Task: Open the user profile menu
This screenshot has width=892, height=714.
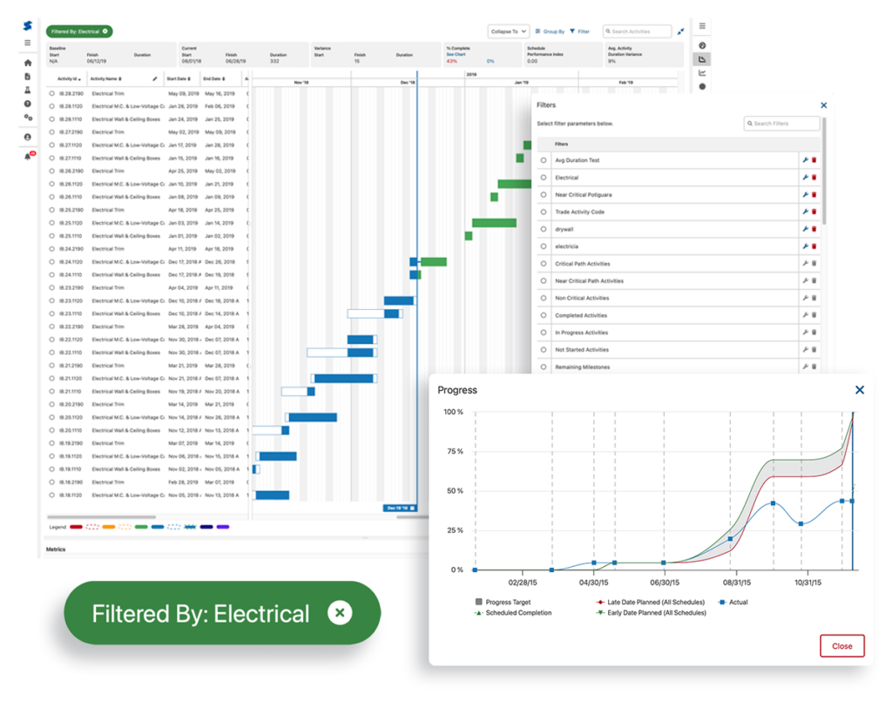Action: click(26, 135)
